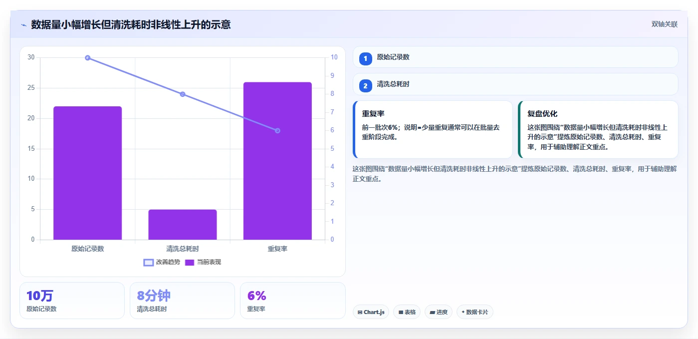
Task: Select the 进度 tag
Action: [439, 312]
